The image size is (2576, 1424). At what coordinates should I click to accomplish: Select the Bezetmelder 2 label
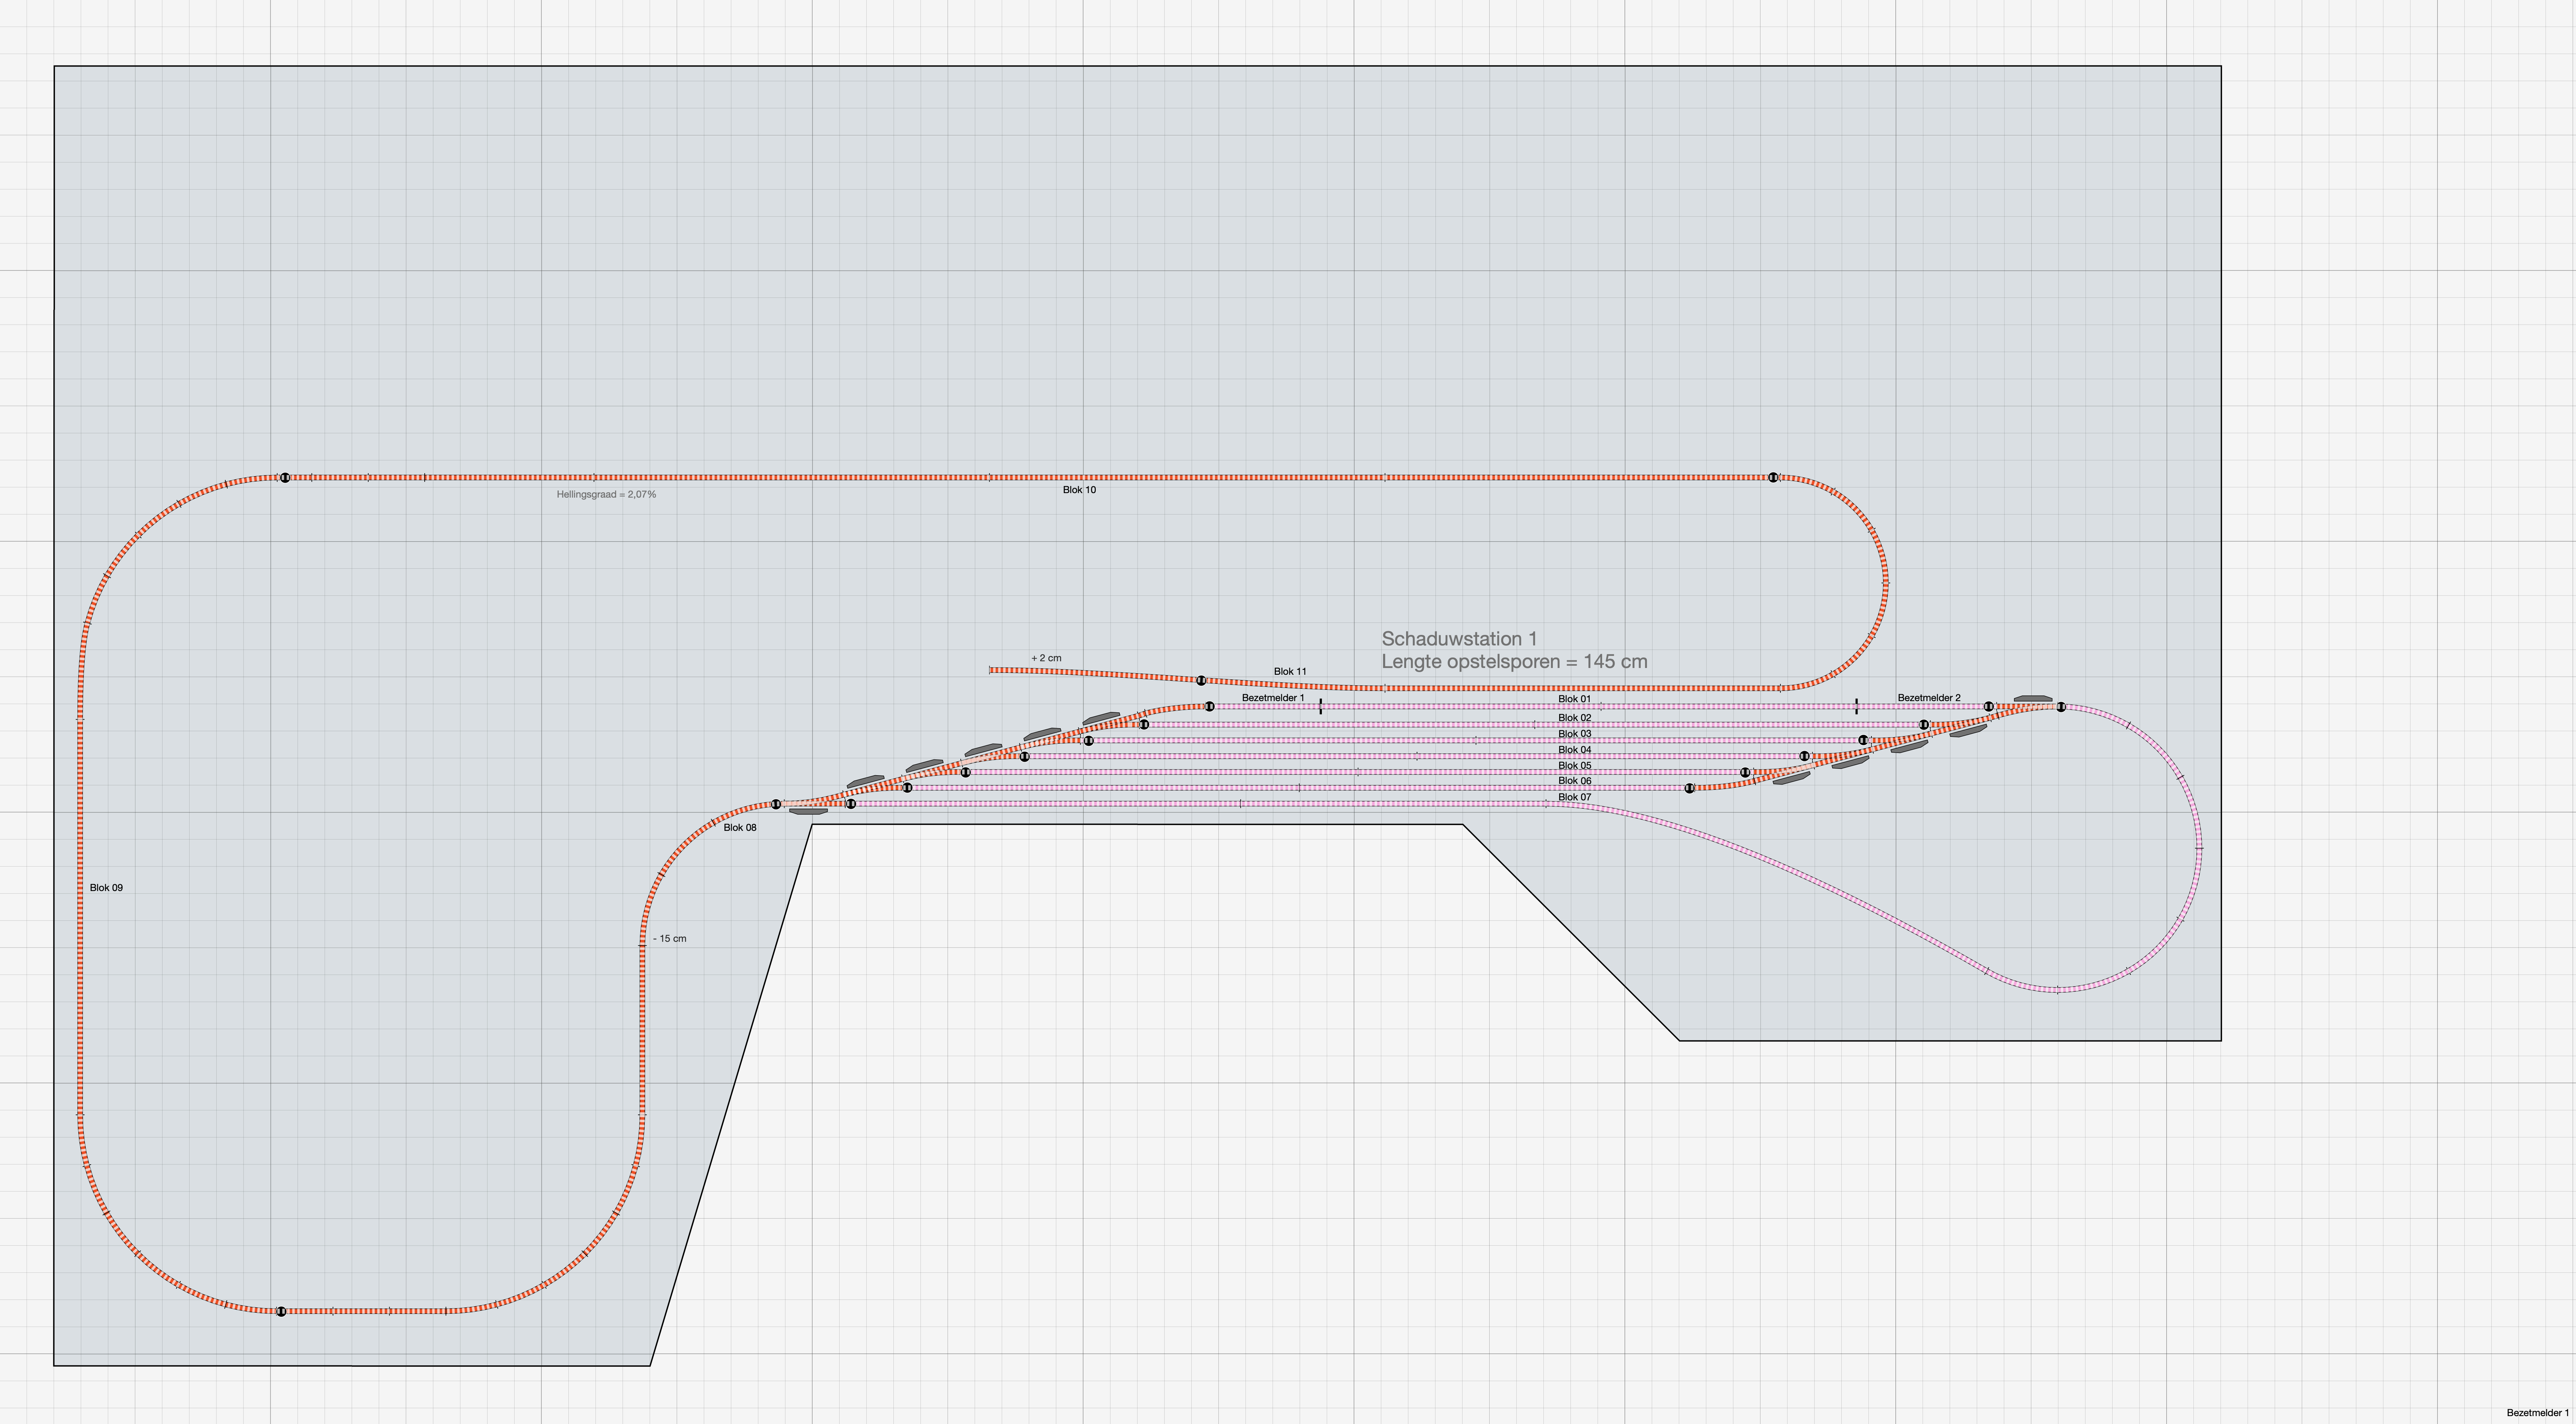tap(1929, 698)
